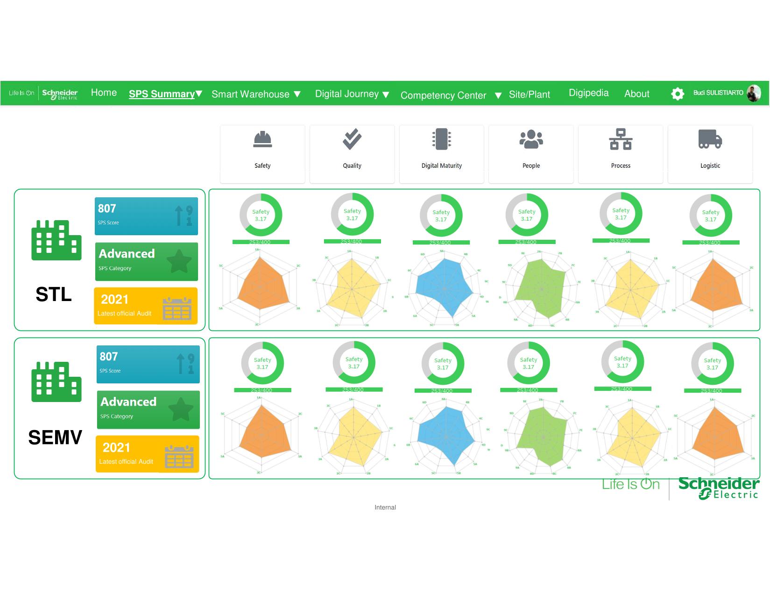
Task: Expand the Smart Warehouse dropdown arrow
Action: [297, 94]
